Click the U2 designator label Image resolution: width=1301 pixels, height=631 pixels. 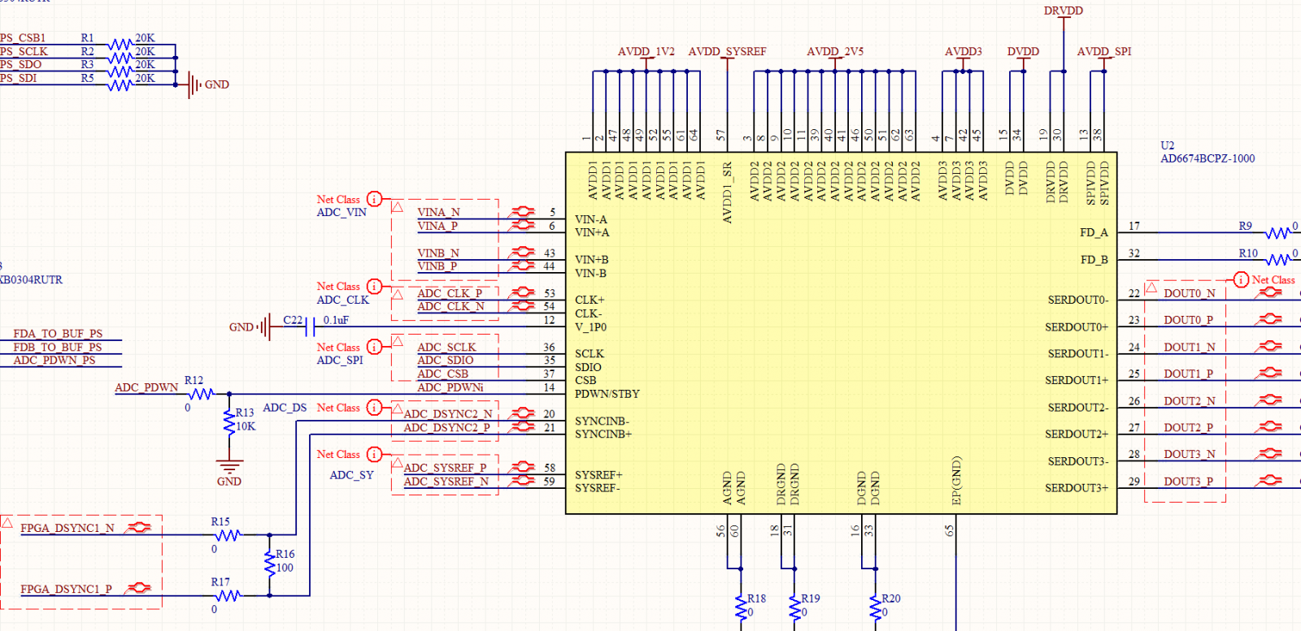1167,145
